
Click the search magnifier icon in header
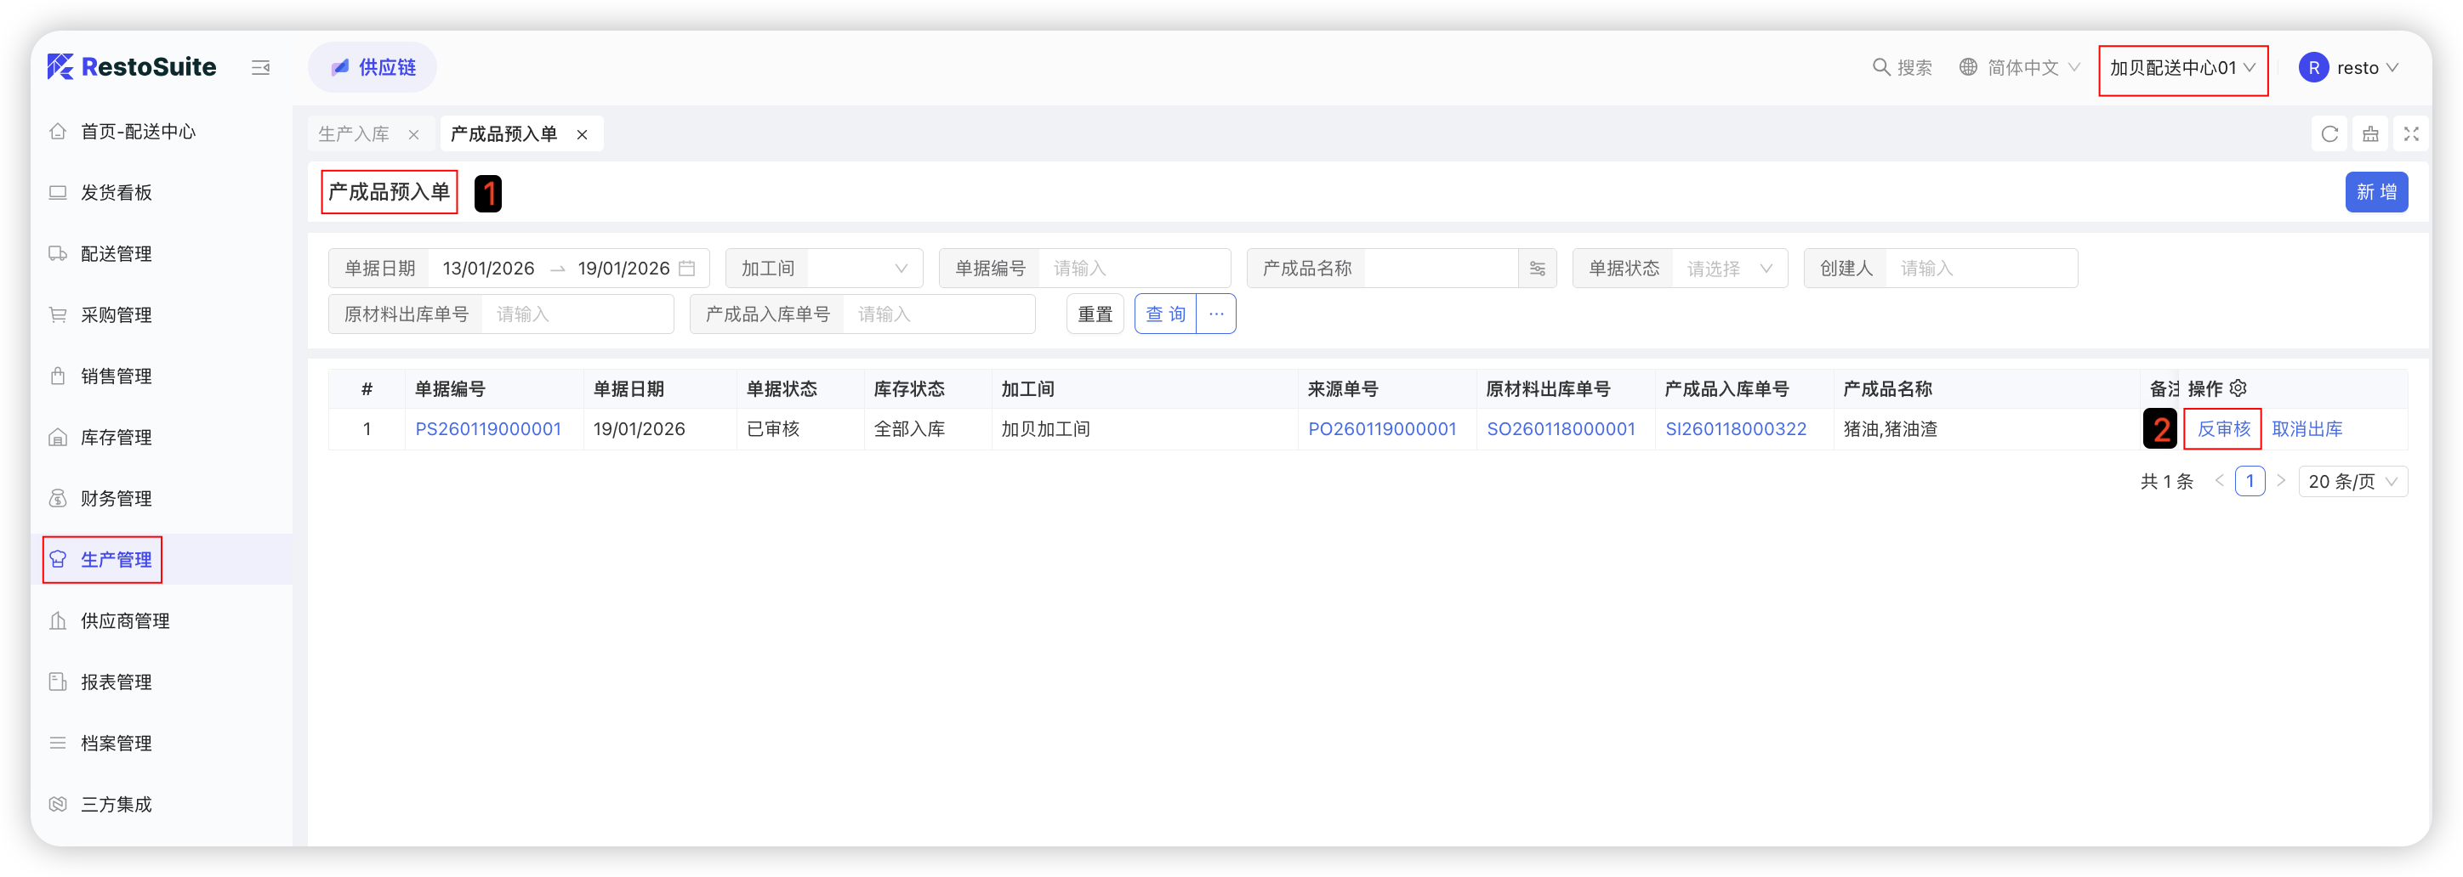[1880, 68]
